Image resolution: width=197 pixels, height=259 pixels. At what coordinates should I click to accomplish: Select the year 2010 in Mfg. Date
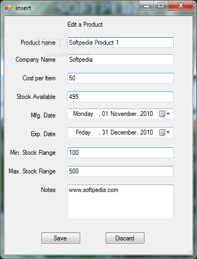(147, 114)
